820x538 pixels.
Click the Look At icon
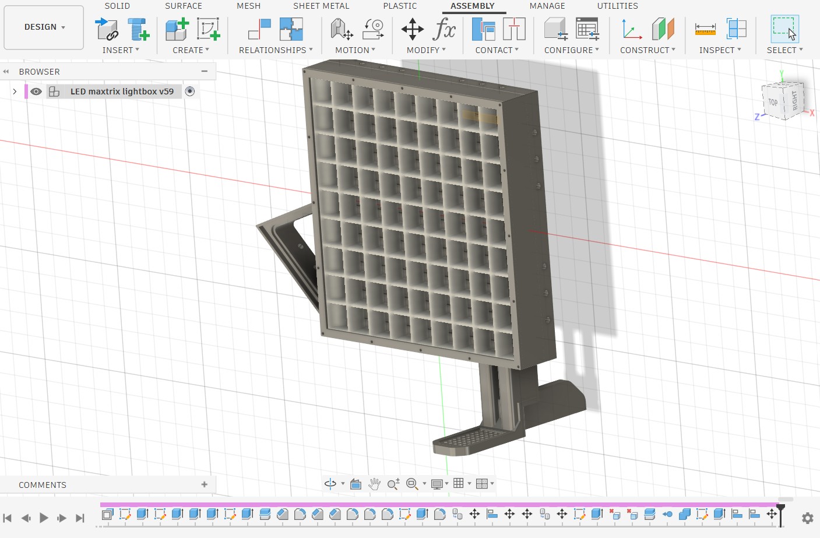(x=356, y=484)
